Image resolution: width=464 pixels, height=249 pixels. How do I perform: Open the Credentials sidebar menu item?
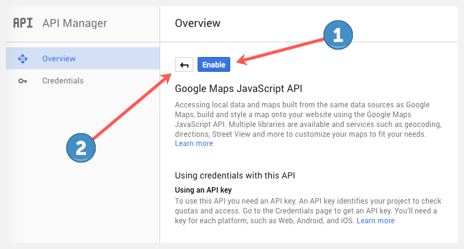(x=63, y=81)
